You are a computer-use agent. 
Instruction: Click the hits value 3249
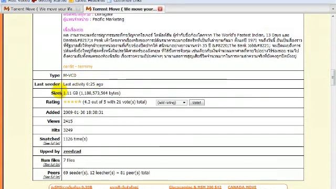[x=68, y=130]
